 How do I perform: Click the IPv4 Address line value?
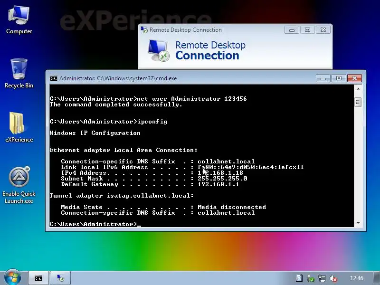220,173
